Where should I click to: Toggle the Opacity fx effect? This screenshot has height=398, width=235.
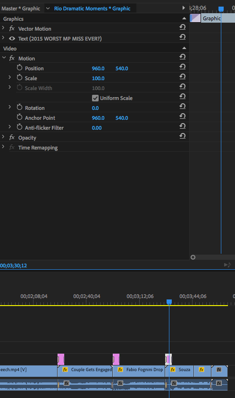coord(12,137)
